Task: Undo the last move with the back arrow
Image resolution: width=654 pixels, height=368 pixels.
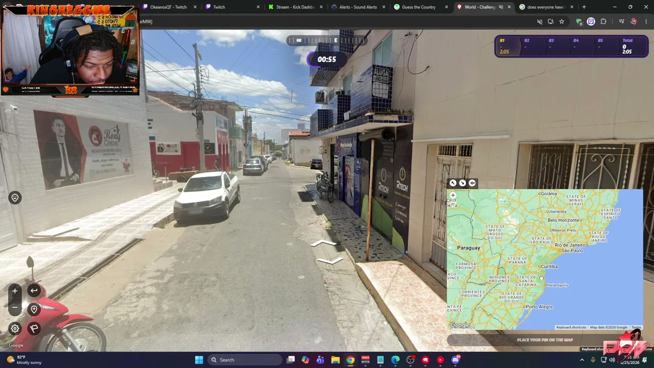Action: coord(34,291)
